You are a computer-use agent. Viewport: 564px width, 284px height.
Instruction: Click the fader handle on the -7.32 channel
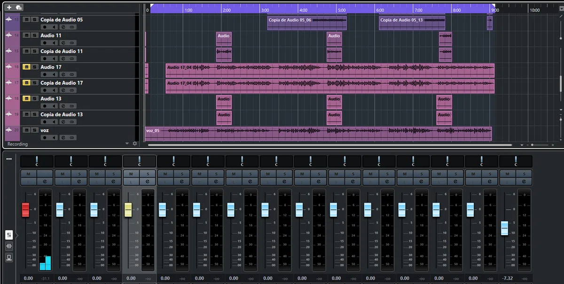[x=504, y=228]
